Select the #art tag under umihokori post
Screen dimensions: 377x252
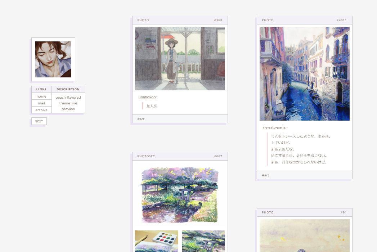click(141, 119)
